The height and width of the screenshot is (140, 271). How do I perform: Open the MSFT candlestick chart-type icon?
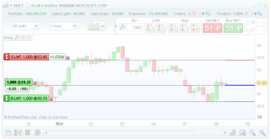point(6,6)
